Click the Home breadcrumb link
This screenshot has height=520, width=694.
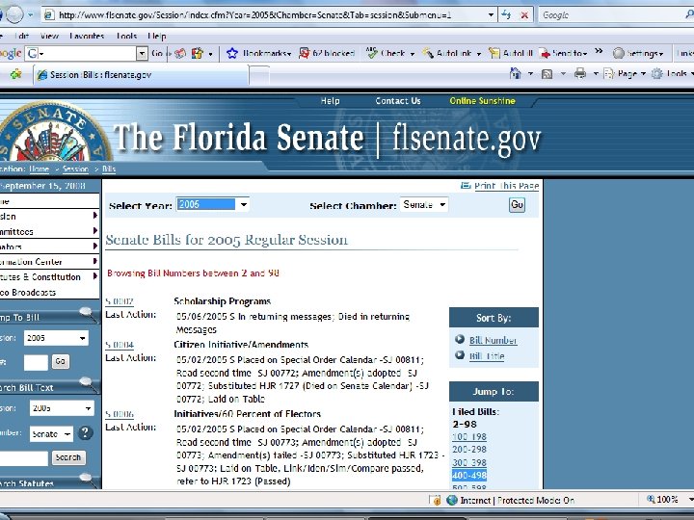[x=39, y=169]
